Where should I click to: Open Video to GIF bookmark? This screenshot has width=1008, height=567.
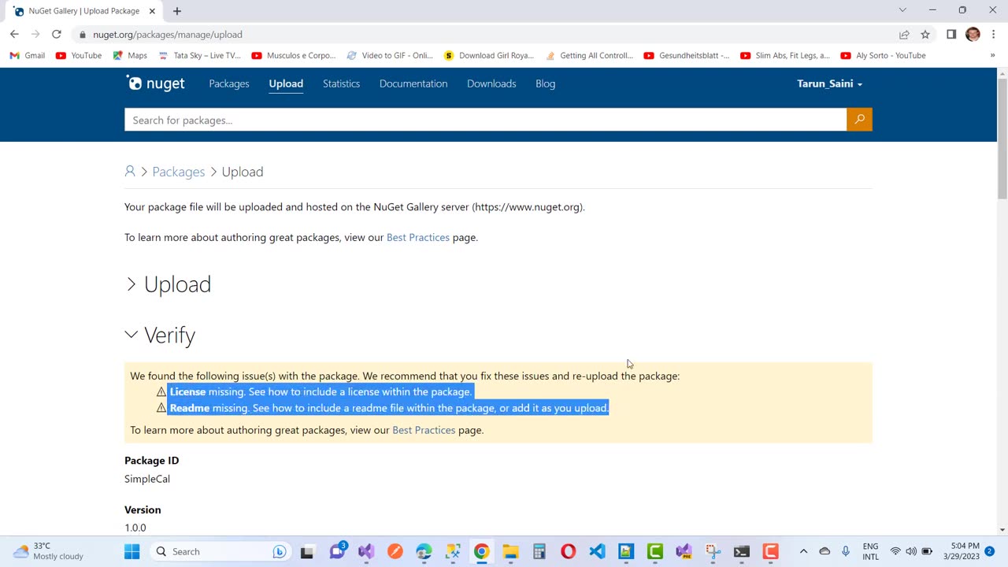pyautogui.click(x=390, y=56)
